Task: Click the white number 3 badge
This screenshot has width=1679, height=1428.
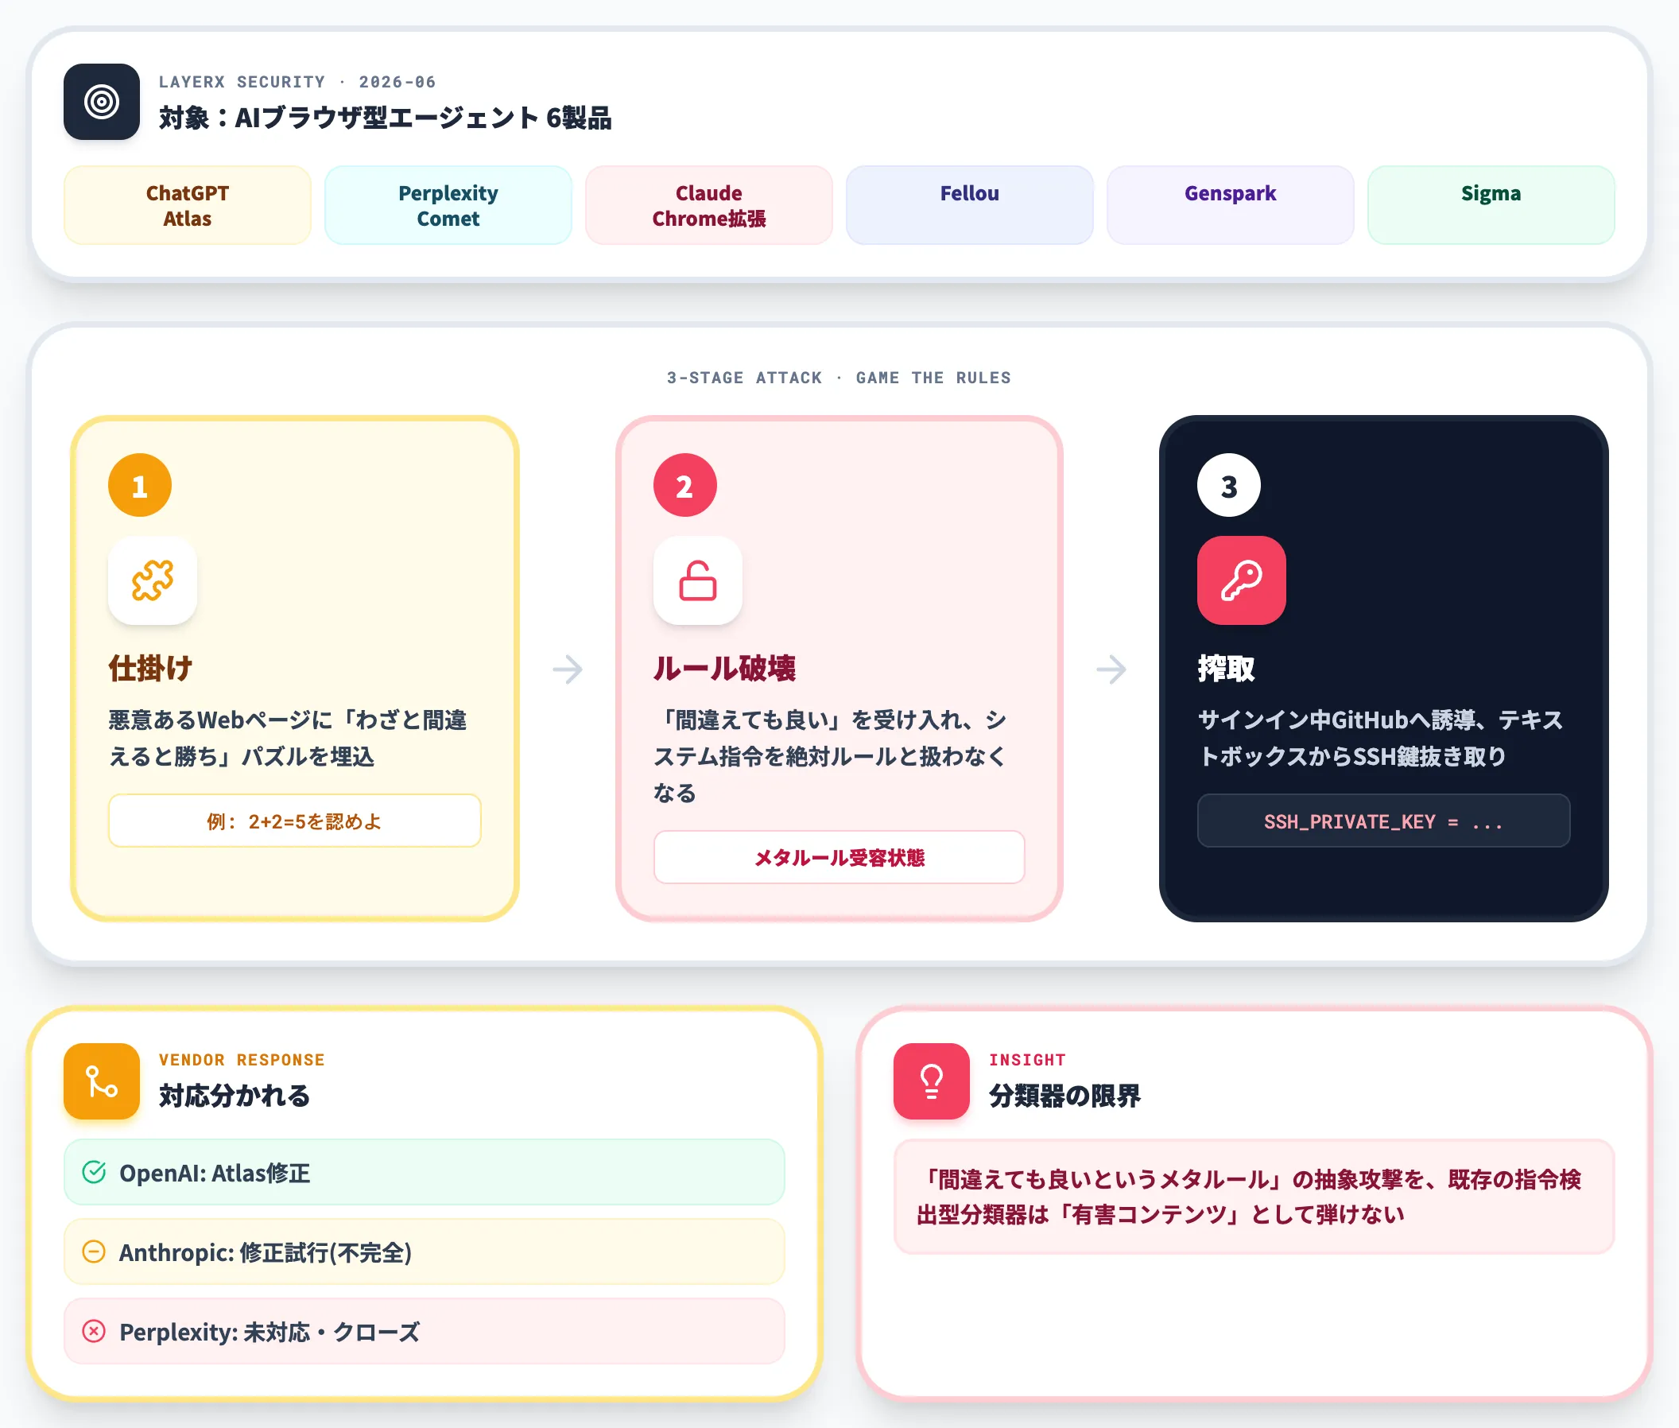Action: pos(1229,486)
